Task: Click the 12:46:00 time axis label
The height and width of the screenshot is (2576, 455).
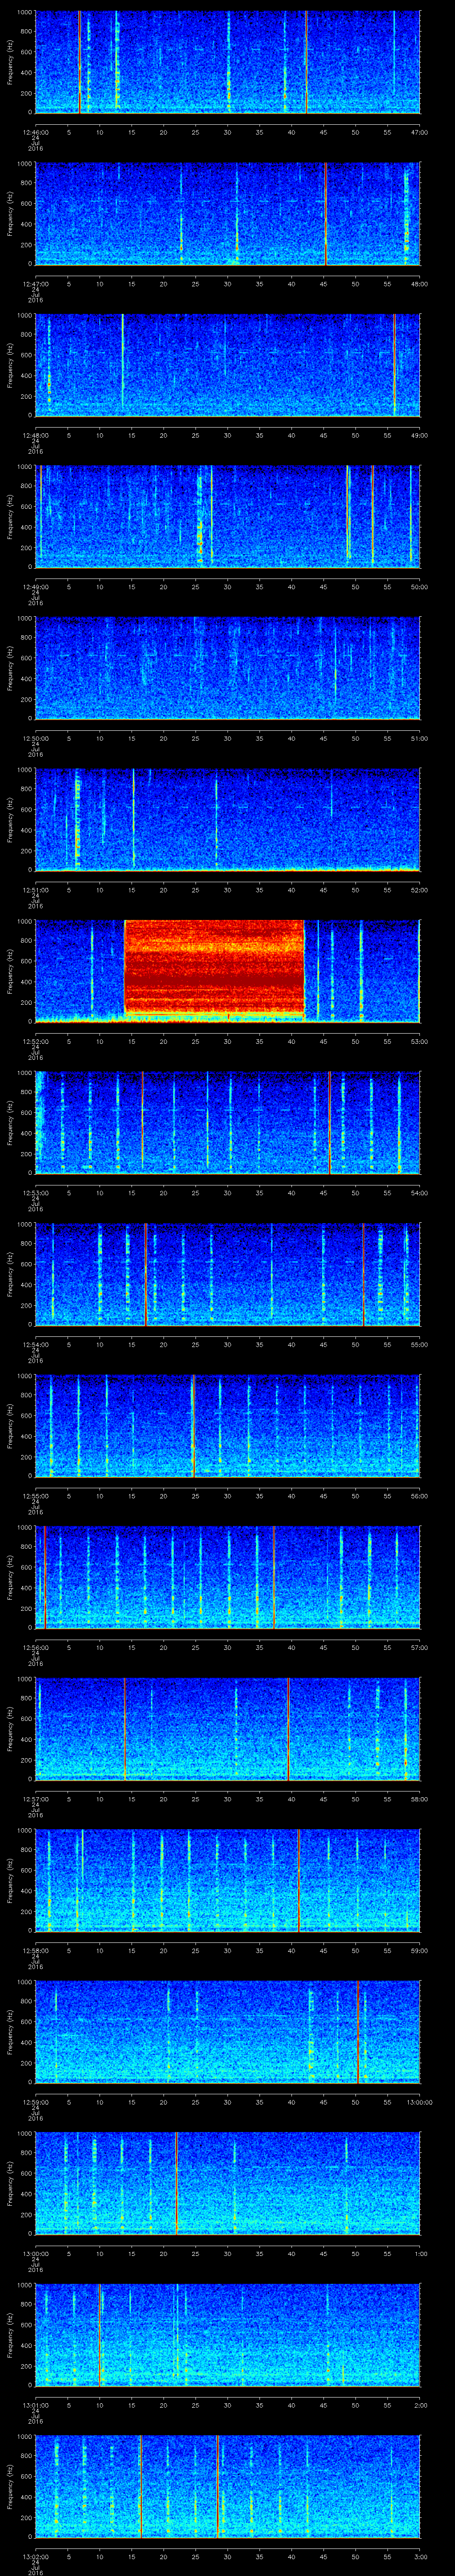Action: (36, 132)
